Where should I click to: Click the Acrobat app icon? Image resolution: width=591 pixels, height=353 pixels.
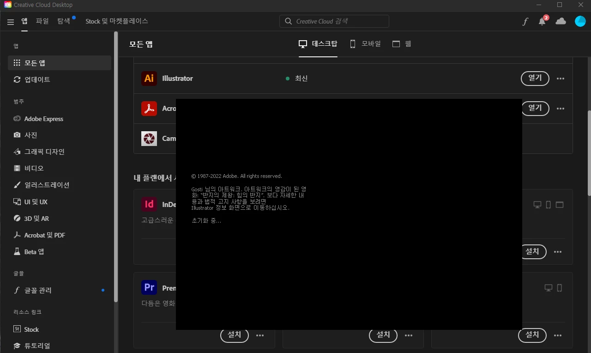(149, 109)
